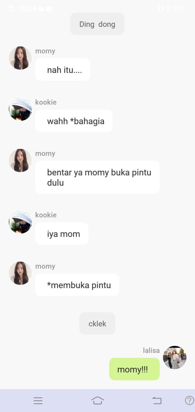Select the 'Ding dong' narration bubble
The image size is (195, 412).
97,24
